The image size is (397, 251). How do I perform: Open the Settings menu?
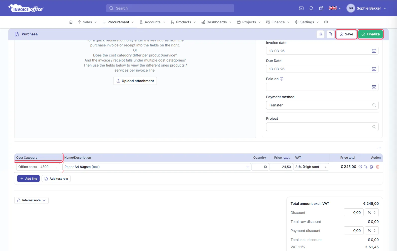click(x=307, y=22)
